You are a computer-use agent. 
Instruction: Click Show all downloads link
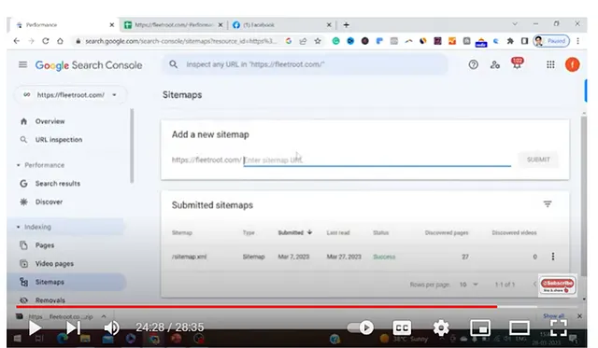click(553, 316)
